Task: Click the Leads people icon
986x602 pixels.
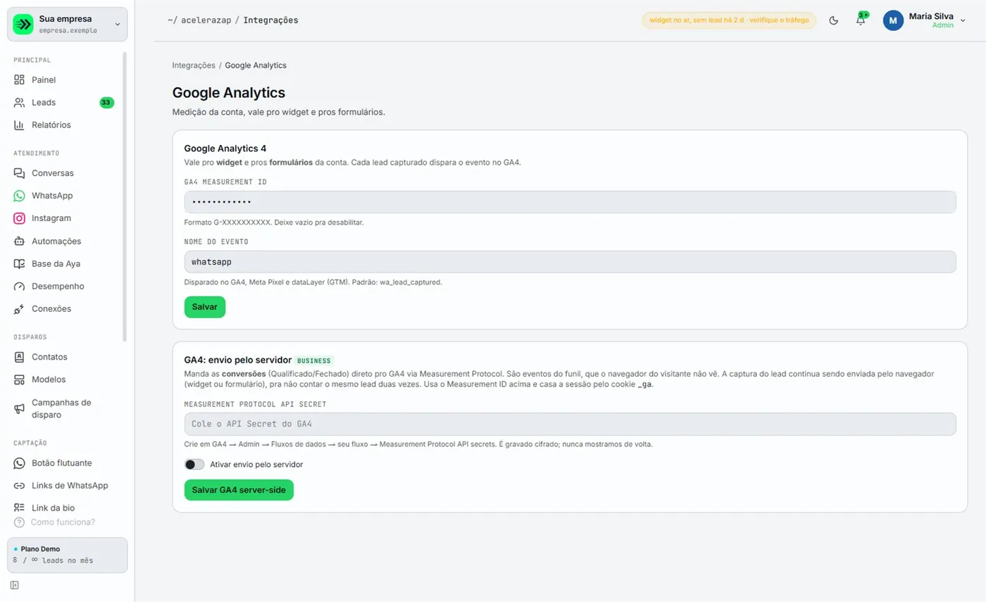Action: tap(19, 102)
